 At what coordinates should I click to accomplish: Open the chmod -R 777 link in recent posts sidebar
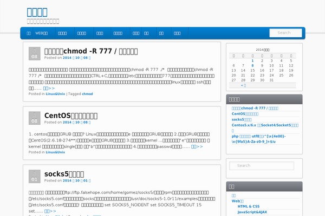point(255,108)
